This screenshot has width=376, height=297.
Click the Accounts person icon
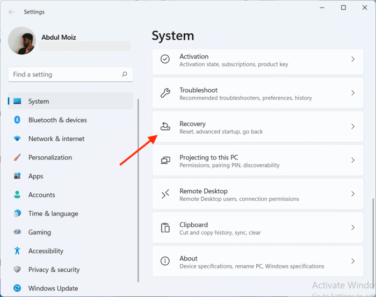pyautogui.click(x=17, y=194)
